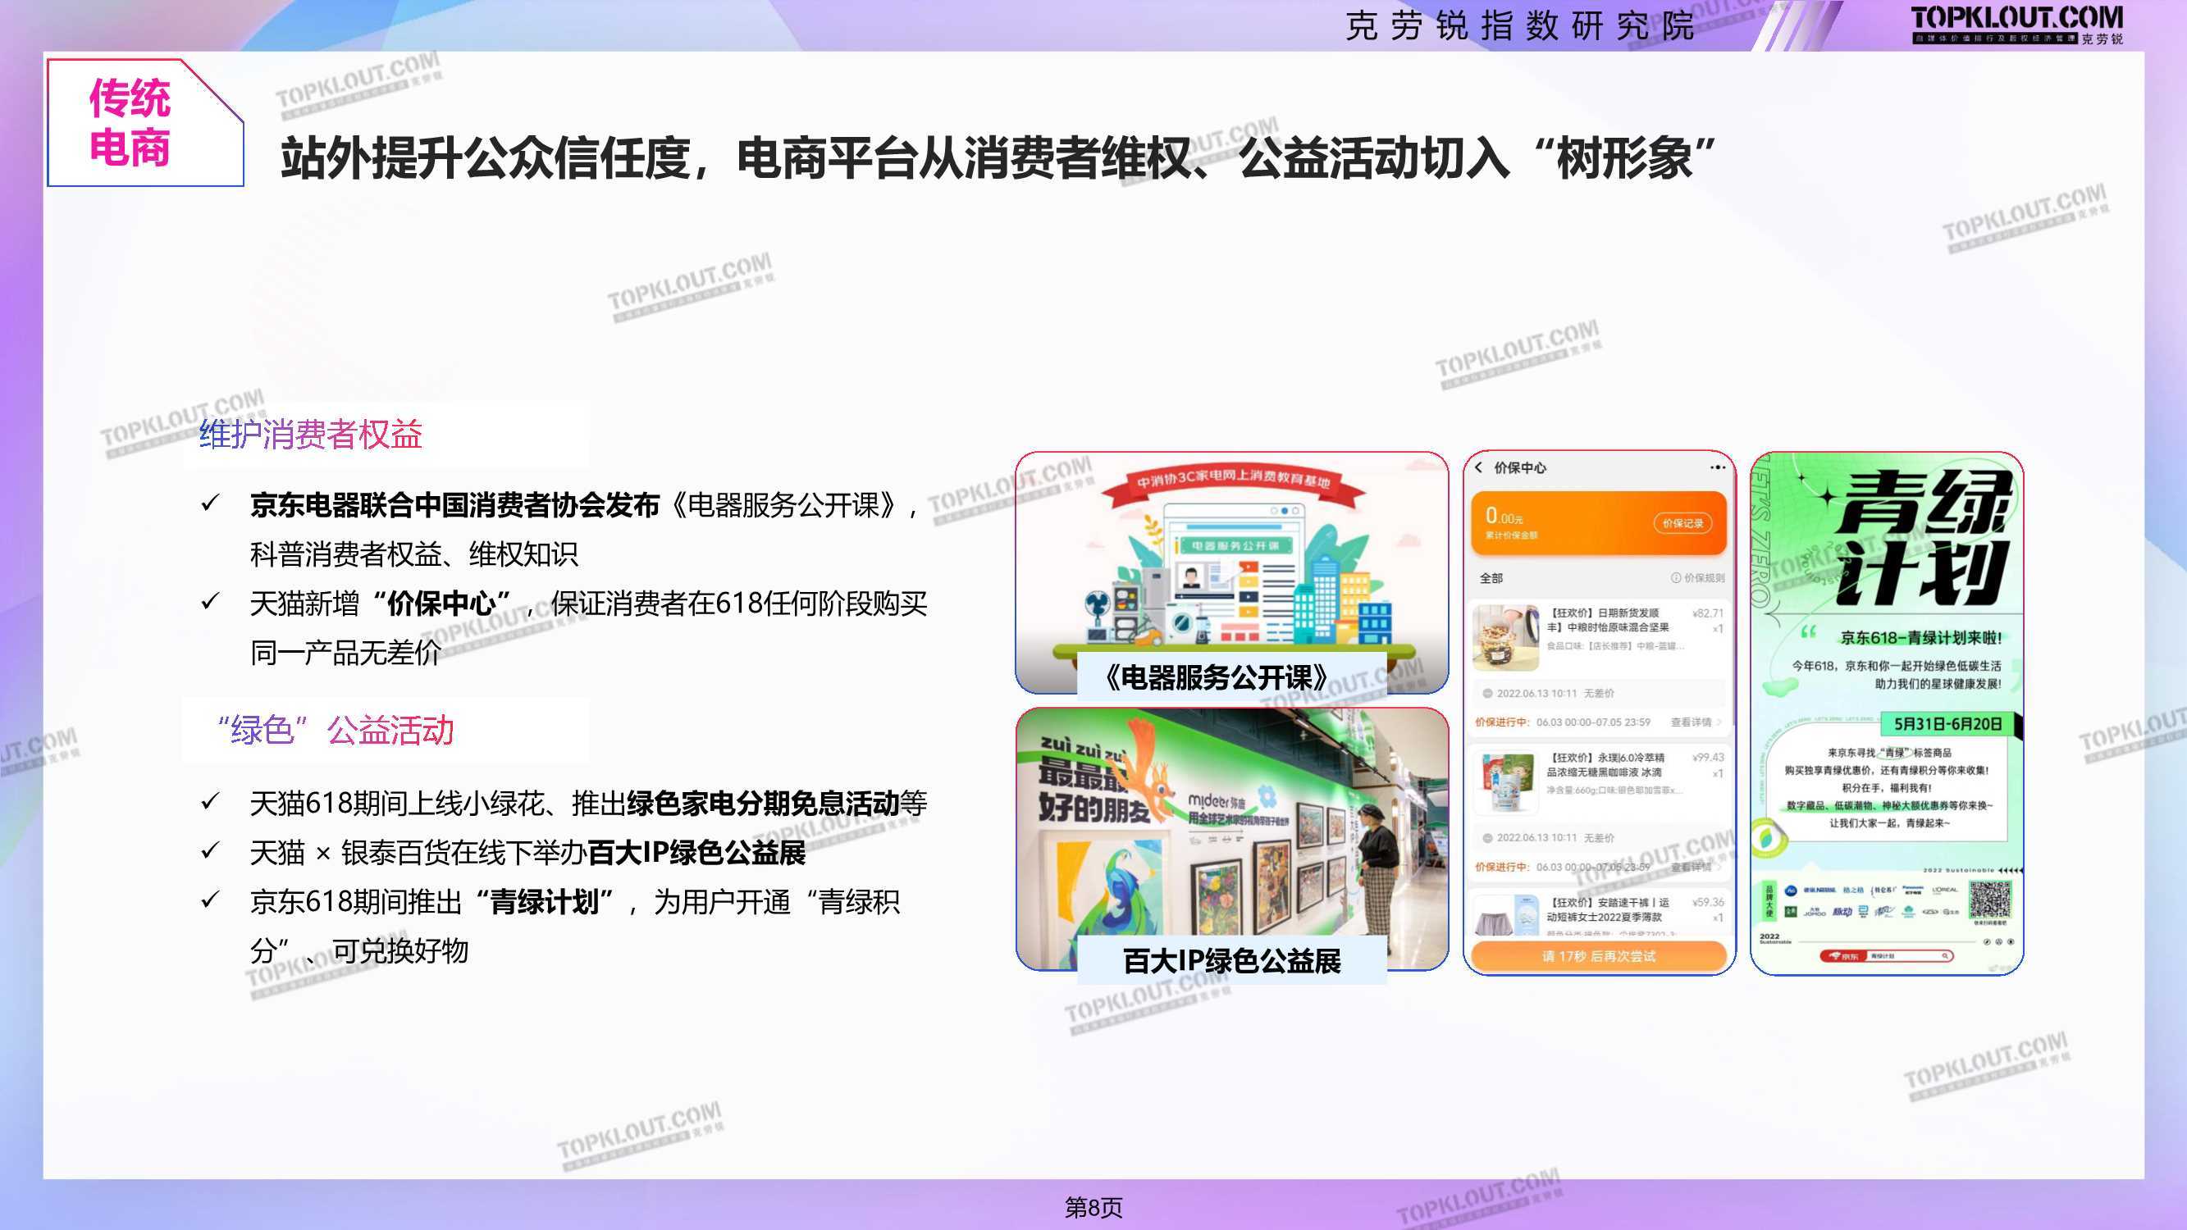
Task: Click the ¥82.71 price
Action: pyautogui.click(x=1707, y=613)
